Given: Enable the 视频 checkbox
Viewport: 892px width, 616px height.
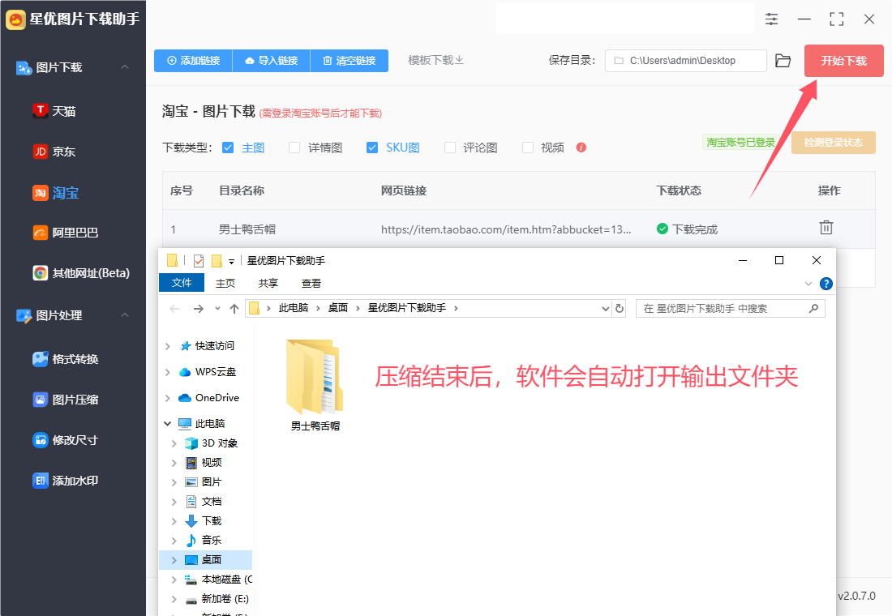Looking at the screenshot, I should [x=527, y=148].
